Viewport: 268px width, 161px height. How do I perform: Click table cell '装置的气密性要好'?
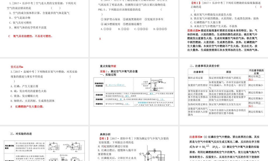(x=198, y=85)
